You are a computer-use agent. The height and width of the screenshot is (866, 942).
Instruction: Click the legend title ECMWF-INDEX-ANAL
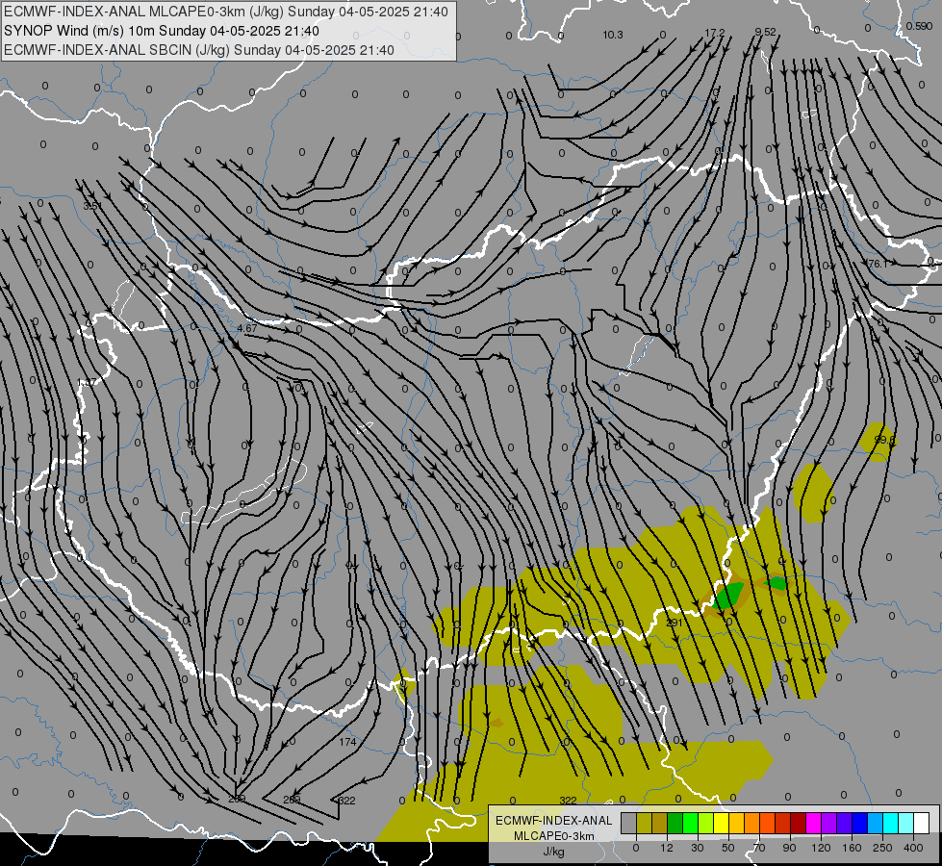coord(553,821)
